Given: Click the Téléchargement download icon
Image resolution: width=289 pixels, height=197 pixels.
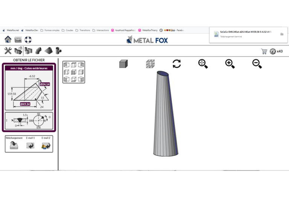Looking at the screenshot, I should click(14, 145).
